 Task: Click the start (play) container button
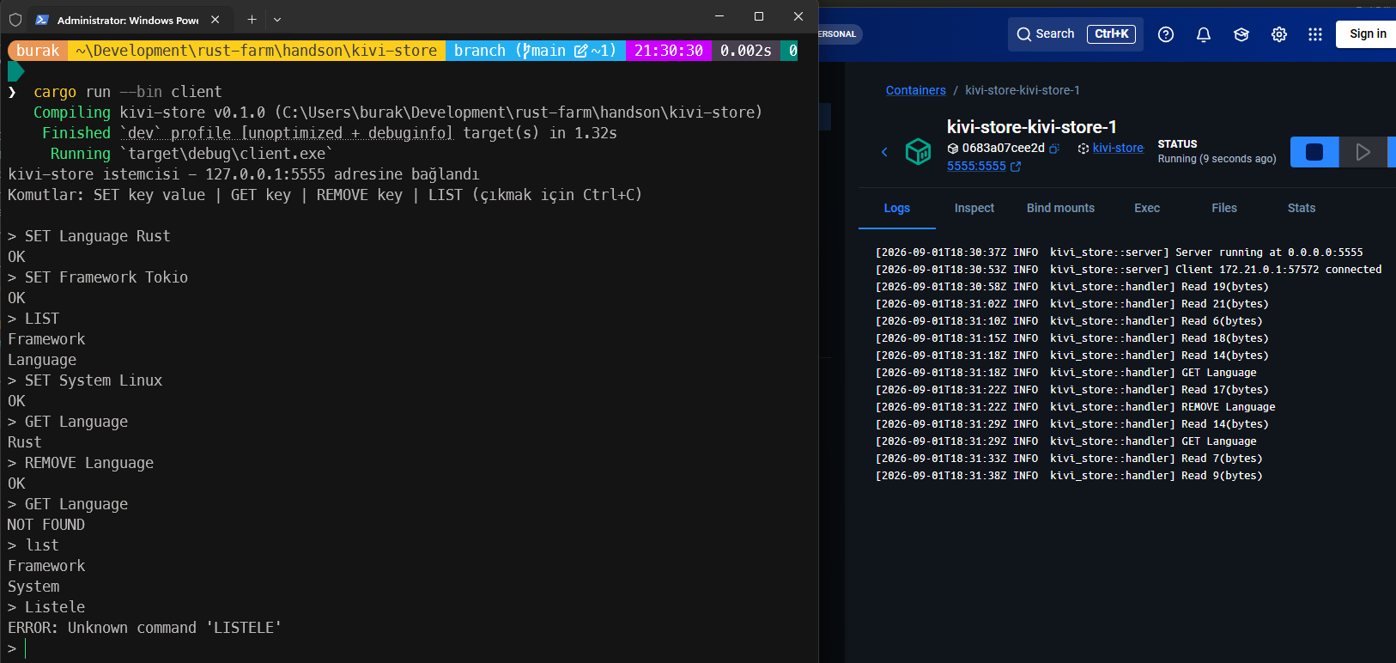click(1363, 152)
